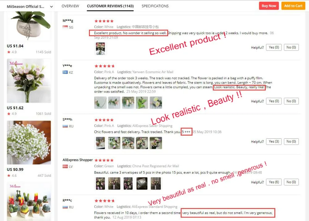Screen dimensions: 309x221
Task: Click the Buy Now button
Action: pyautogui.click(x=269, y=6)
